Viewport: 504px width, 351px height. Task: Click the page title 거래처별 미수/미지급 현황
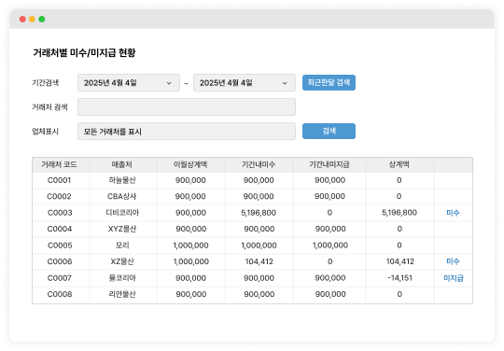(84, 52)
